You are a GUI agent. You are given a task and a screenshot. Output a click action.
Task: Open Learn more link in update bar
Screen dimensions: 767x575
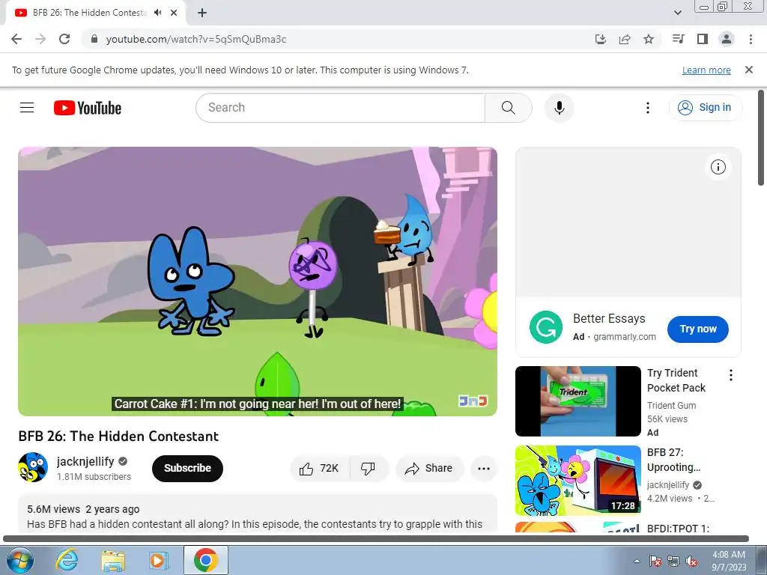[x=706, y=70]
